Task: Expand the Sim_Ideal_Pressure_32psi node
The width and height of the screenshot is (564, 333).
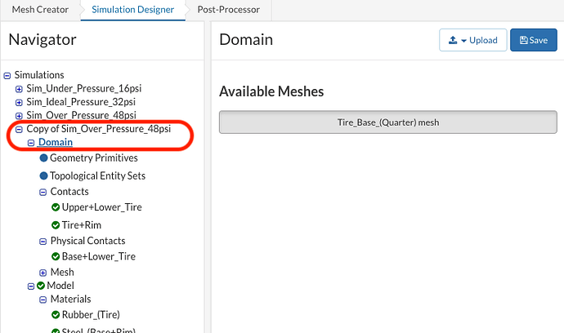Action: (x=19, y=102)
